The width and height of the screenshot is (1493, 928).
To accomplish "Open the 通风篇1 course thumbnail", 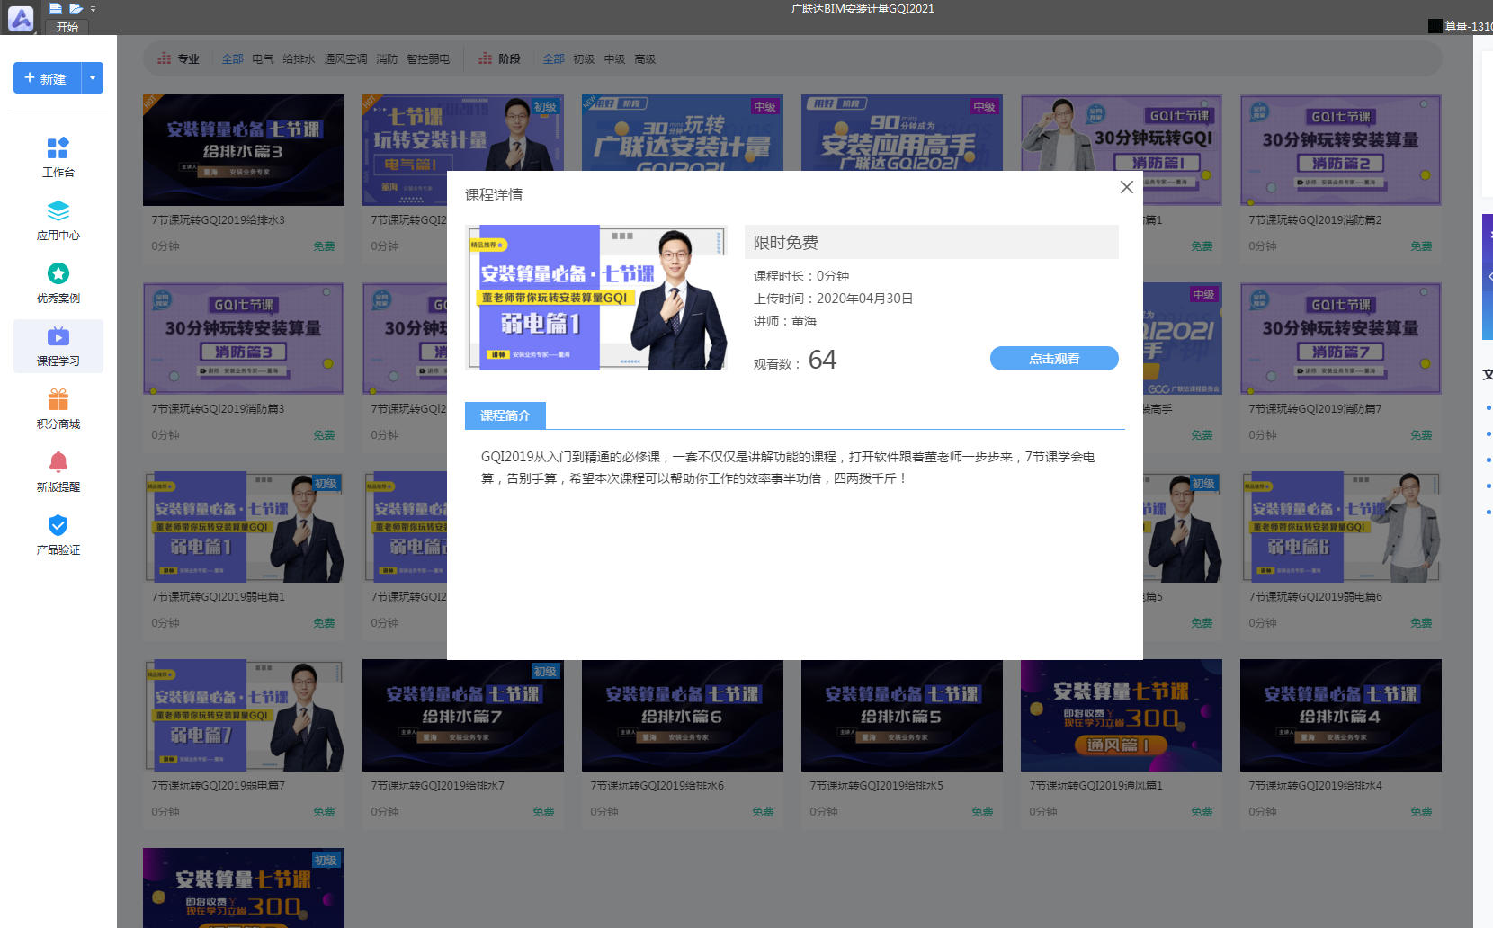I will (x=1122, y=716).
